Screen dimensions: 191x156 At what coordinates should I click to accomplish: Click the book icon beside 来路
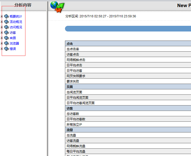click(6, 38)
